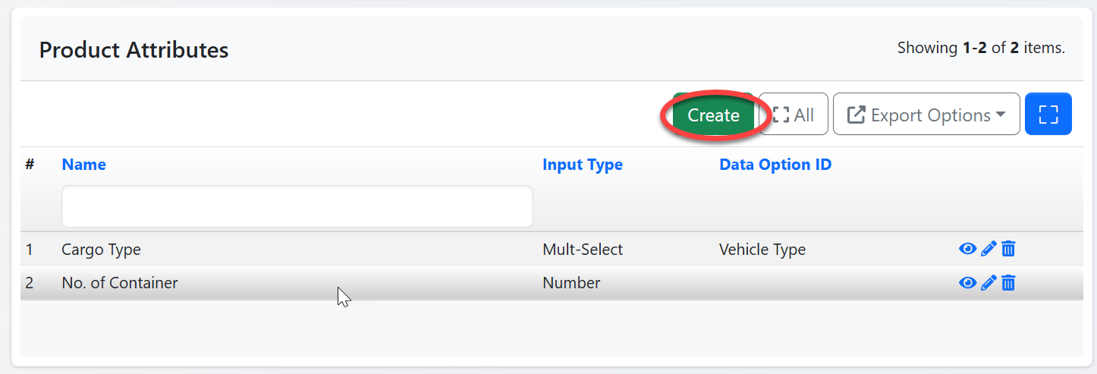Click the green Create button

tap(713, 115)
